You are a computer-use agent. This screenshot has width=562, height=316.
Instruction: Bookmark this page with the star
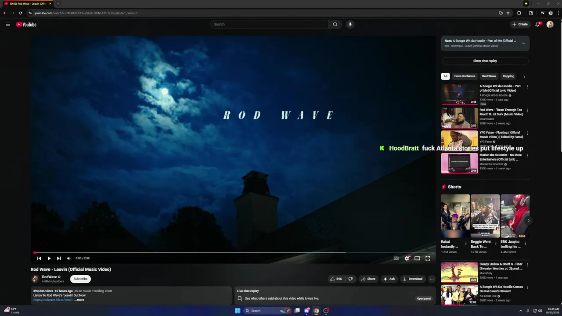pos(508,13)
